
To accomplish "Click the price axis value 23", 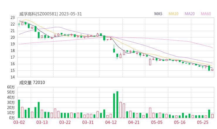I will [13, 18].
